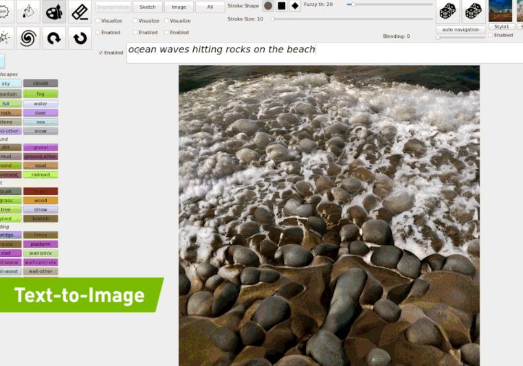Tick Visualize under Sketch
The height and width of the screenshot is (366, 523).
(135, 21)
